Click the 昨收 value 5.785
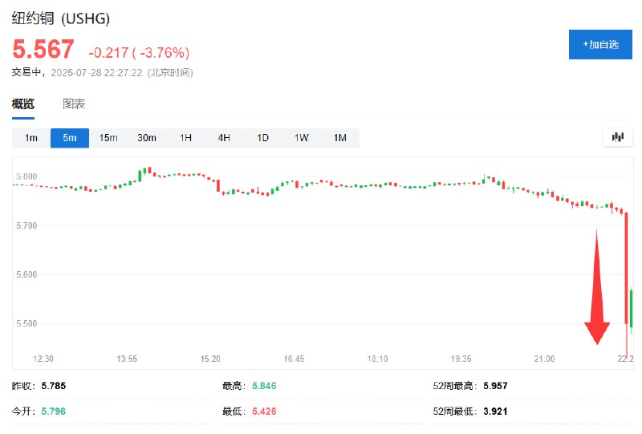 coord(54,386)
